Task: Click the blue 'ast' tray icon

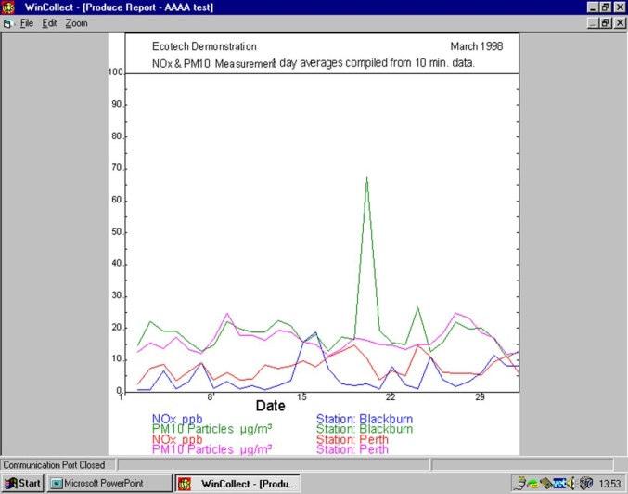Action: tap(559, 484)
